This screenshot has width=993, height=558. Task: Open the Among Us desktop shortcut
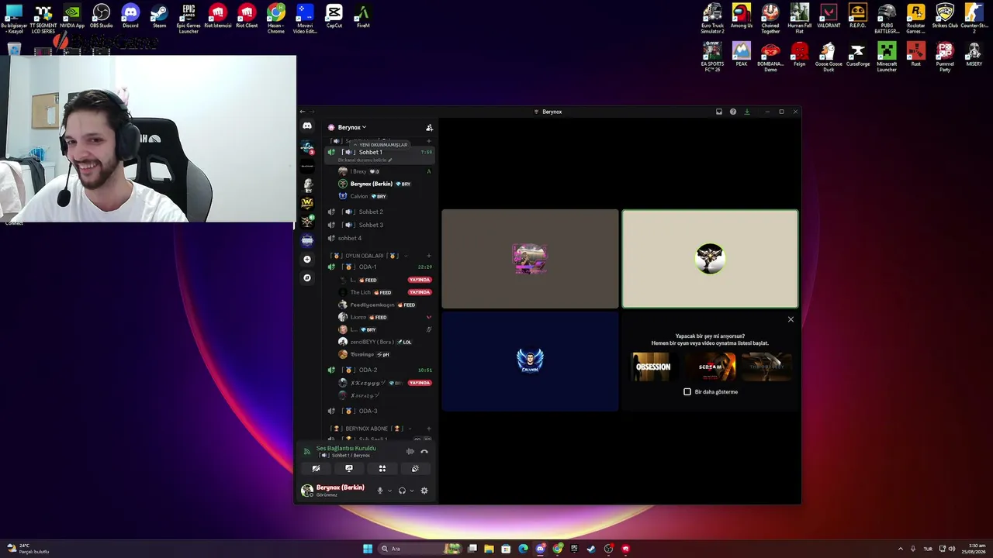[x=742, y=15]
